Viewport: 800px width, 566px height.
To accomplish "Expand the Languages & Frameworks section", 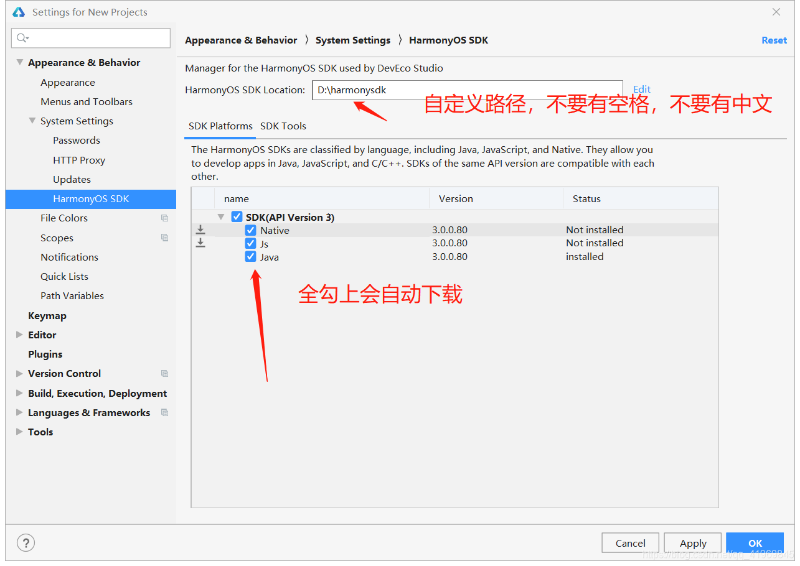I will [19, 412].
